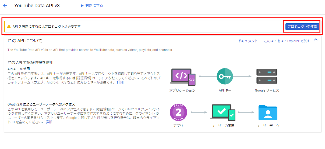Open この API を API Explorer で試す link

[287, 41]
